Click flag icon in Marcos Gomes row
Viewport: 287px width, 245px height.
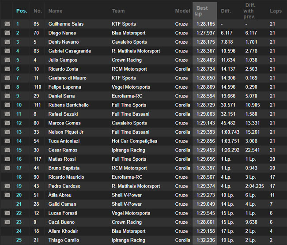tap(8, 123)
